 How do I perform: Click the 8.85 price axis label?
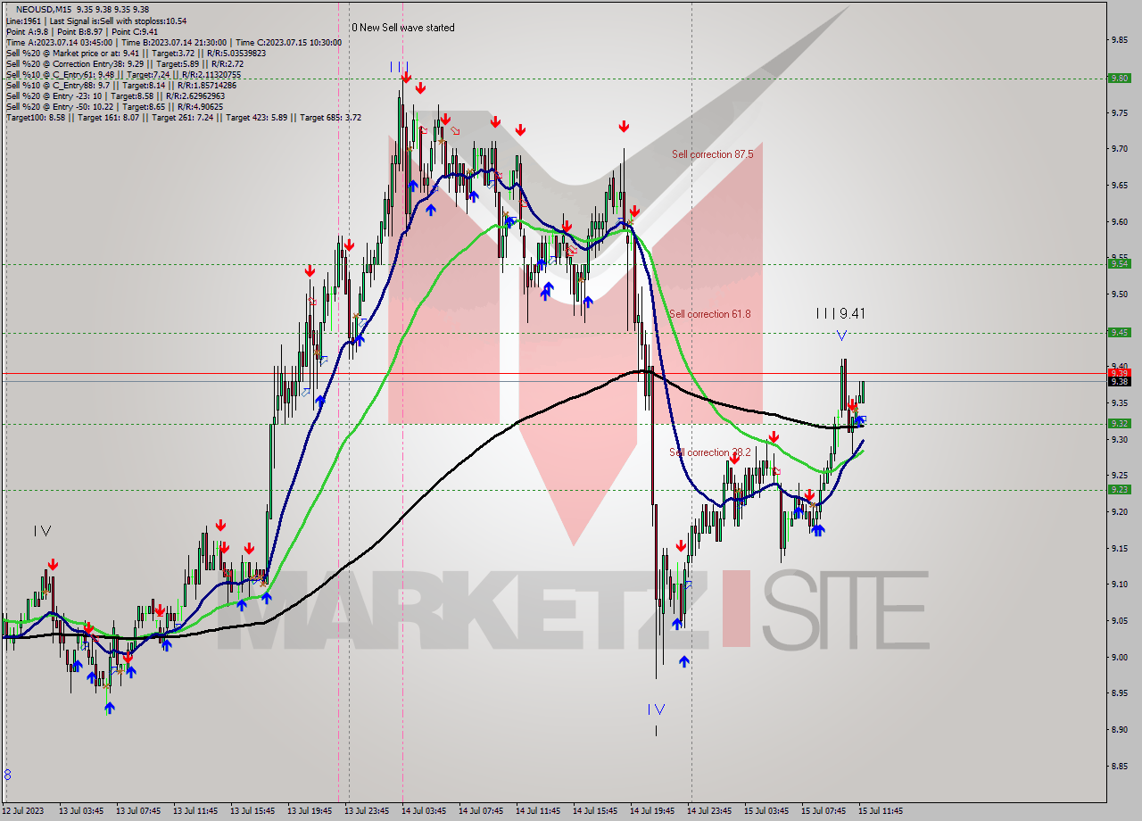(1121, 766)
